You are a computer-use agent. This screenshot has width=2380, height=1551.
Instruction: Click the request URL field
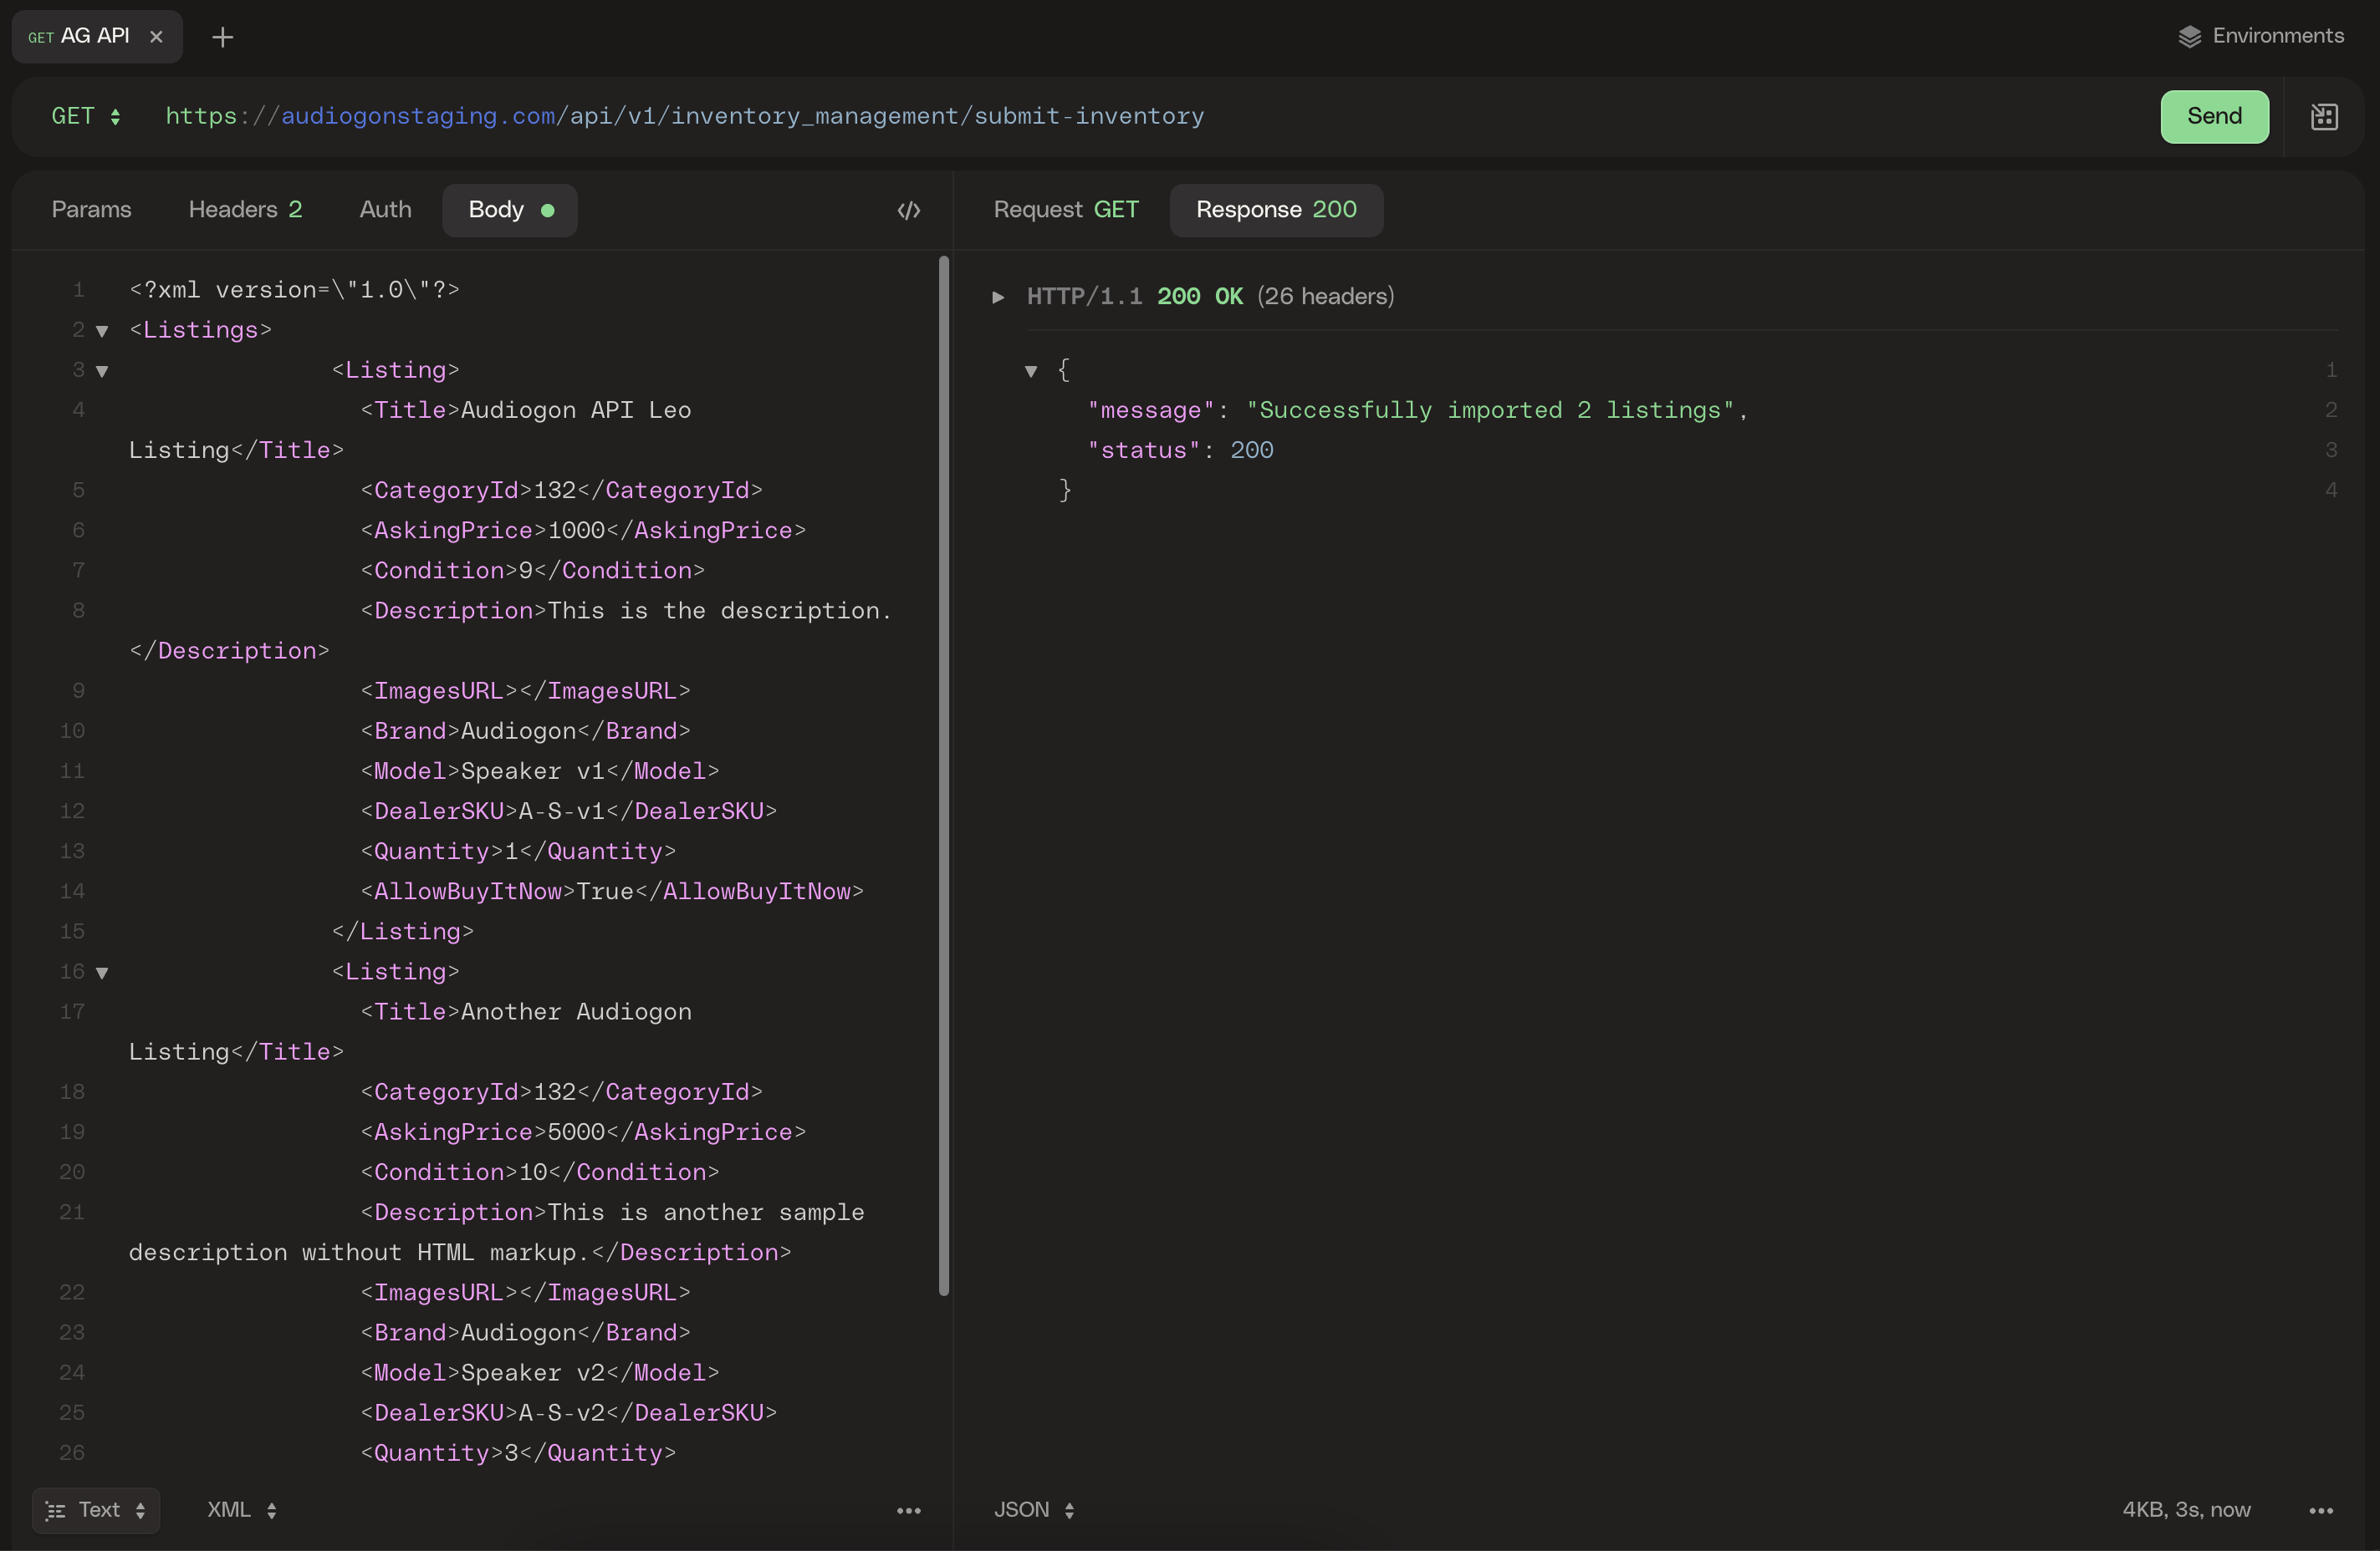coord(684,116)
